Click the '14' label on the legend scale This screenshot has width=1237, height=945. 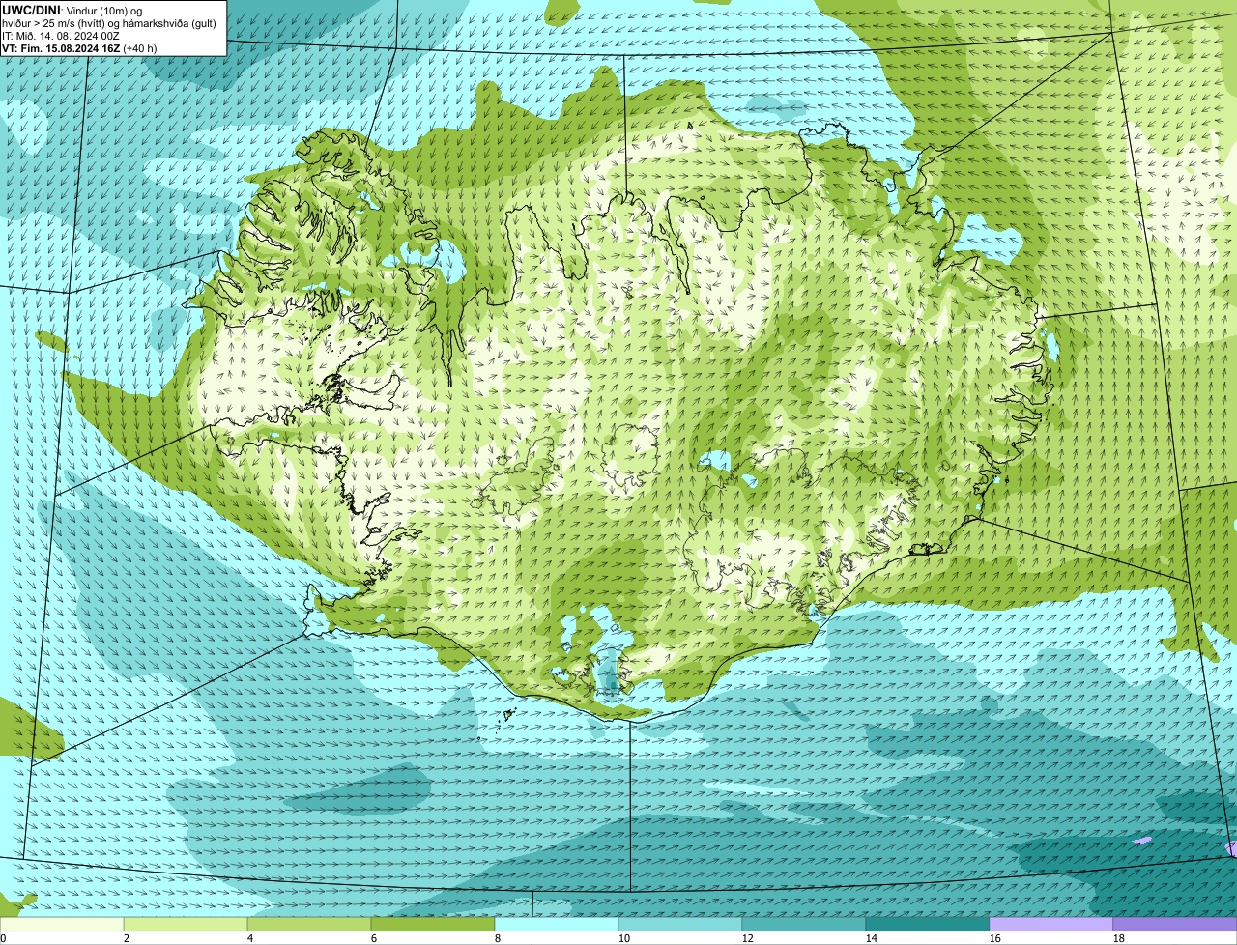click(x=872, y=938)
